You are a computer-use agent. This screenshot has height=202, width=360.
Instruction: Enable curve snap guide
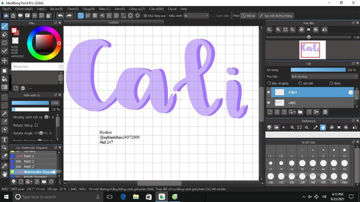[123, 16]
